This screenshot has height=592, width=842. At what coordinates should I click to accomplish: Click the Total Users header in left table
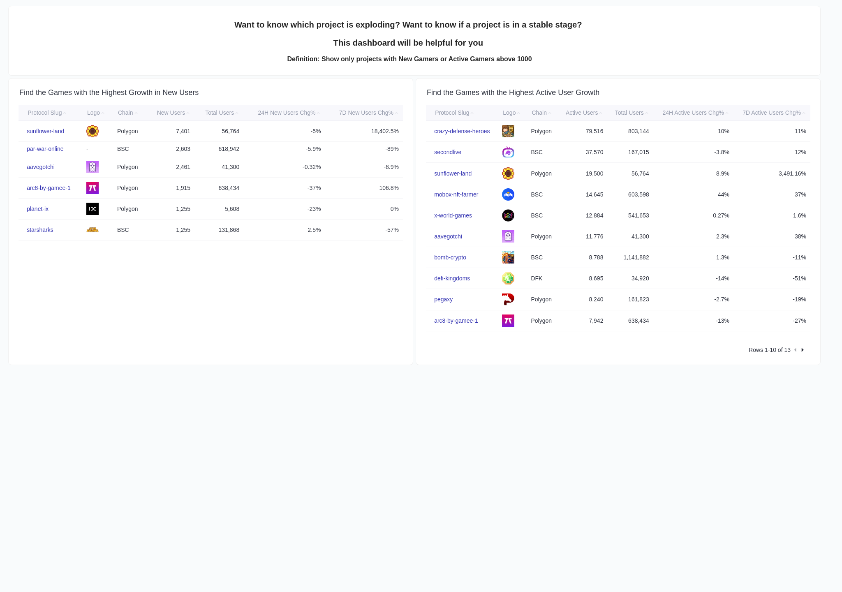220,113
